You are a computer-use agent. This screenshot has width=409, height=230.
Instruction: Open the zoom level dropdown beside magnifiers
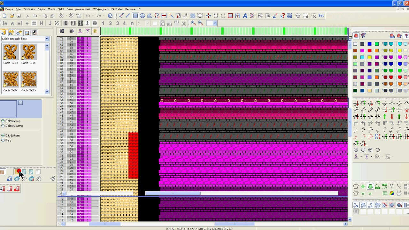pyautogui.click(x=215, y=23)
